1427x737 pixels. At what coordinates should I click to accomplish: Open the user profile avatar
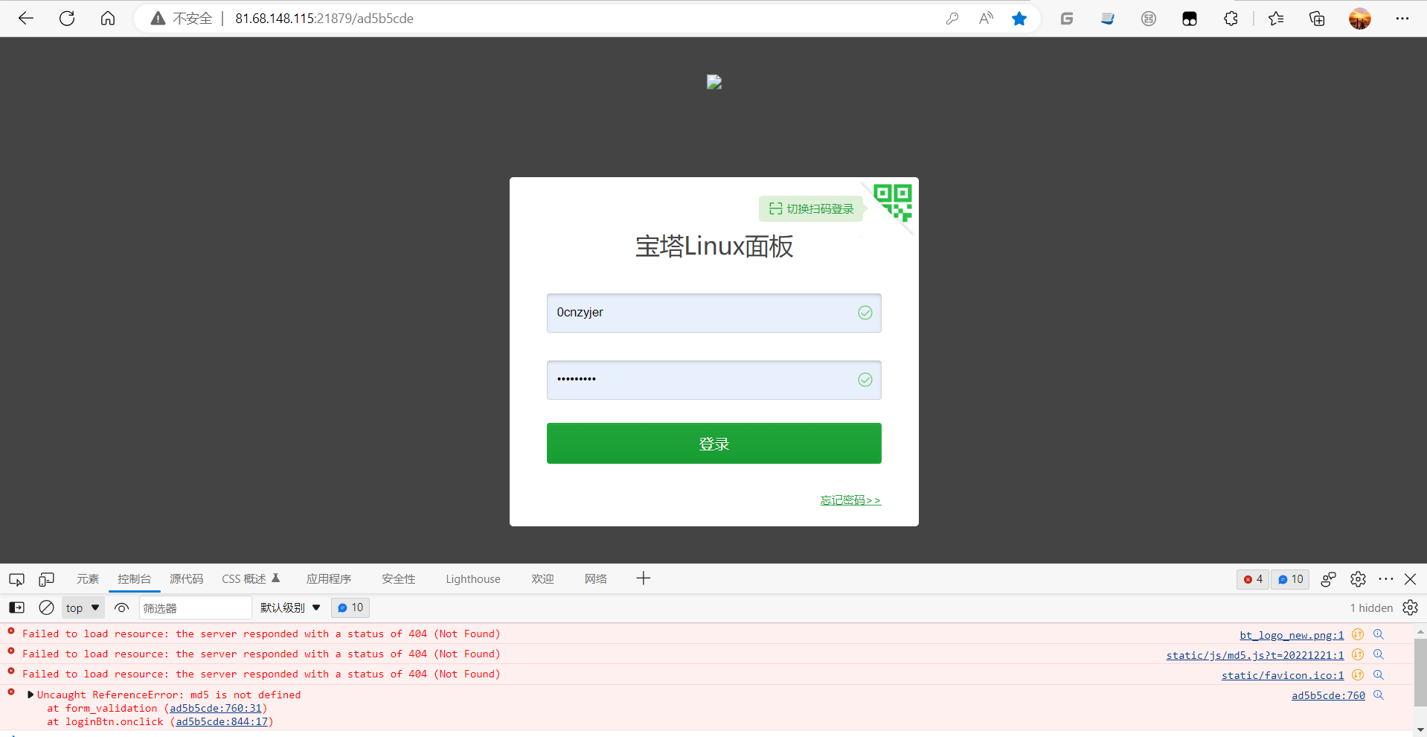[x=1360, y=19]
